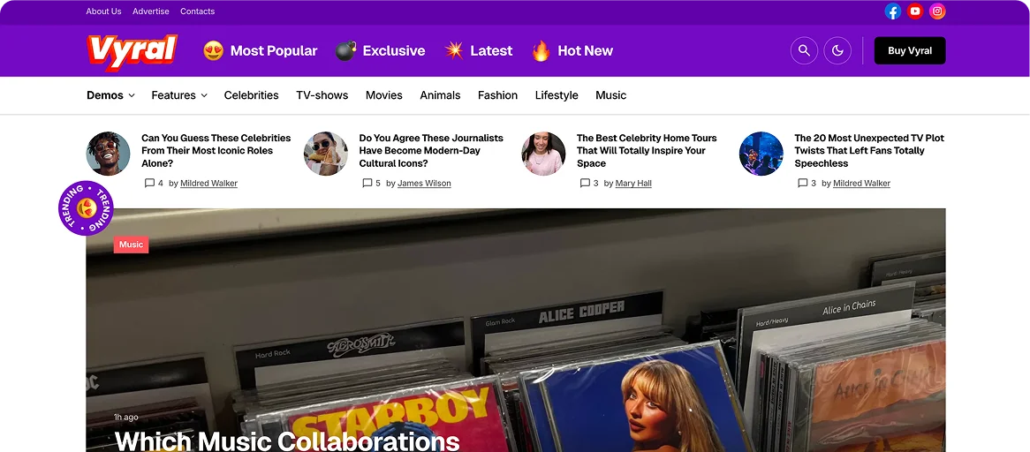Open the Instagram social icon
Screen dimensions: 1030x452
pyautogui.click(x=937, y=11)
